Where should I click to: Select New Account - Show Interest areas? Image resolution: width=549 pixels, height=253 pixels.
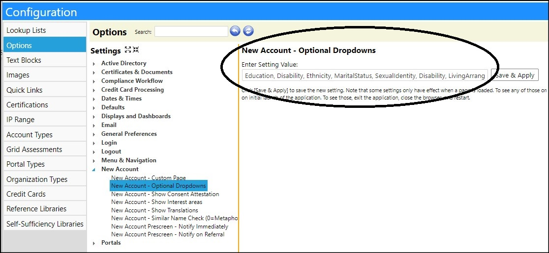pyautogui.click(x=156, y=202)
